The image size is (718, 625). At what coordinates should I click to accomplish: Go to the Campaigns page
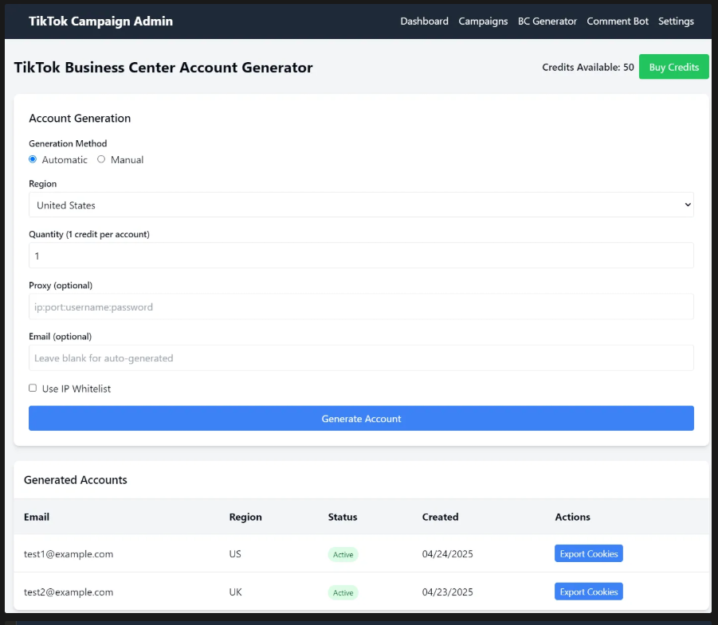coord(483,21)
